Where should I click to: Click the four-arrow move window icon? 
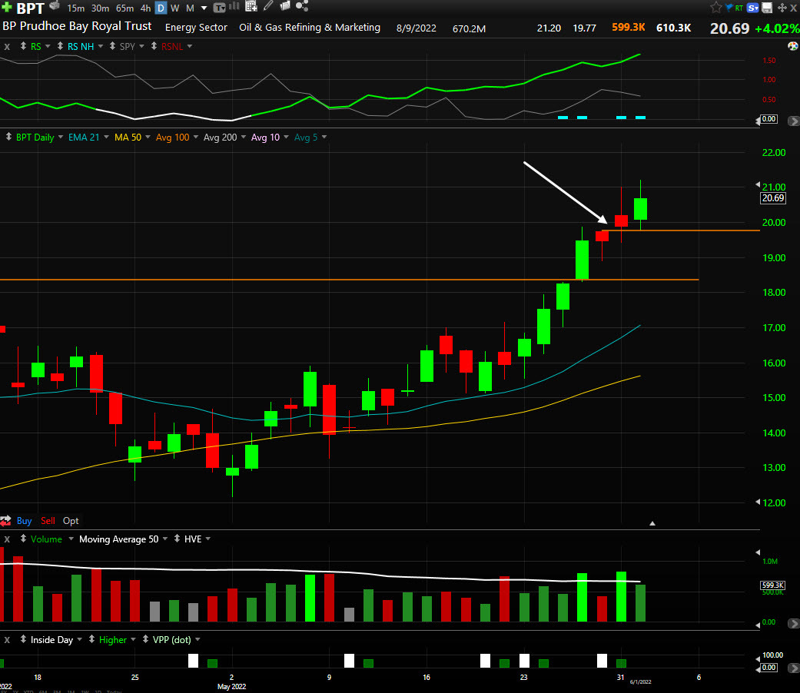point(782,8)
